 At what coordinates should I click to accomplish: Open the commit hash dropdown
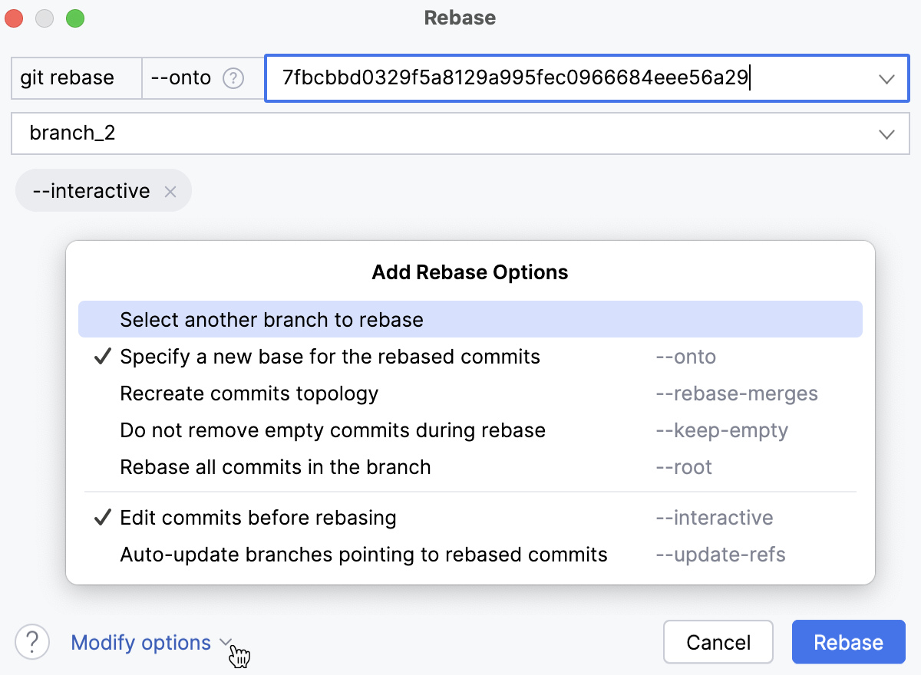[x=887, y=77]
